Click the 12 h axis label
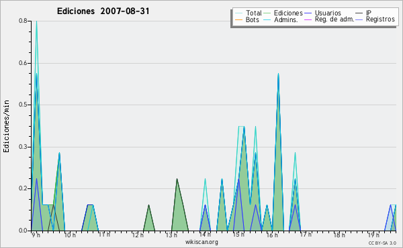This screenshot has width=403, height=248. pos(138,235)
